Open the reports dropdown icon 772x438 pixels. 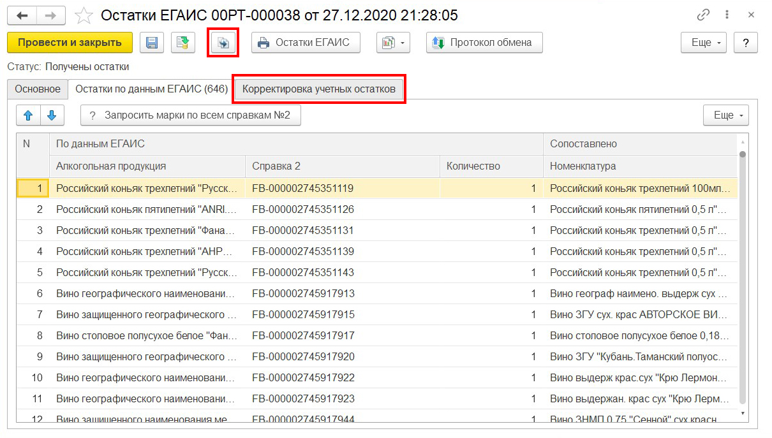tap(393, 43)
